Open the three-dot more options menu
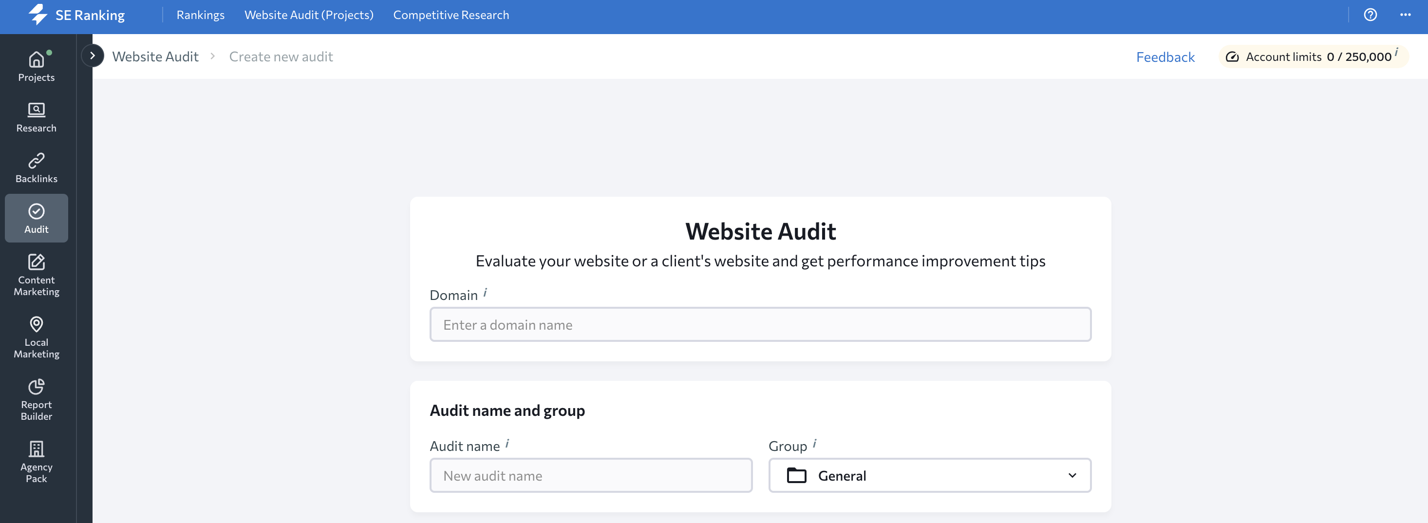Screen dimensions: 1428x523 pyautogui.click(x=1405, y=15)
